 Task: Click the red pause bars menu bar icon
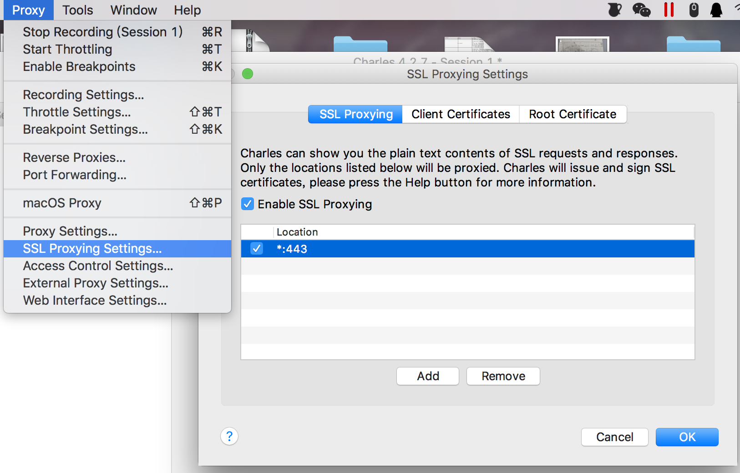[x=669, y=10]
